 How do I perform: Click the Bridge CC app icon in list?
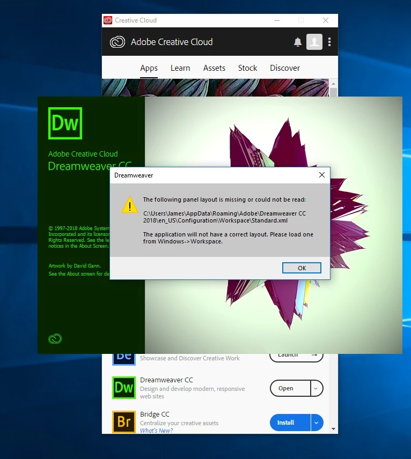[124, 422]
